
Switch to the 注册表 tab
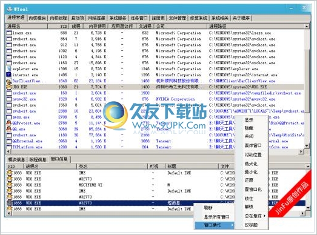click(158, 18)
